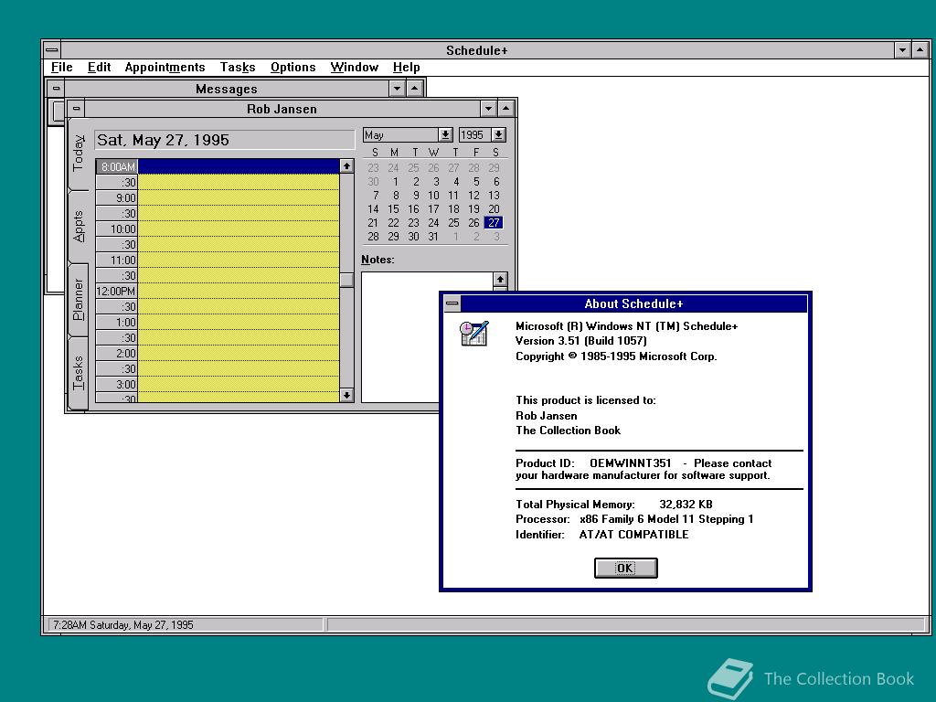
Task: Switch to the Tasks side tab
Action: click(79, 373)
